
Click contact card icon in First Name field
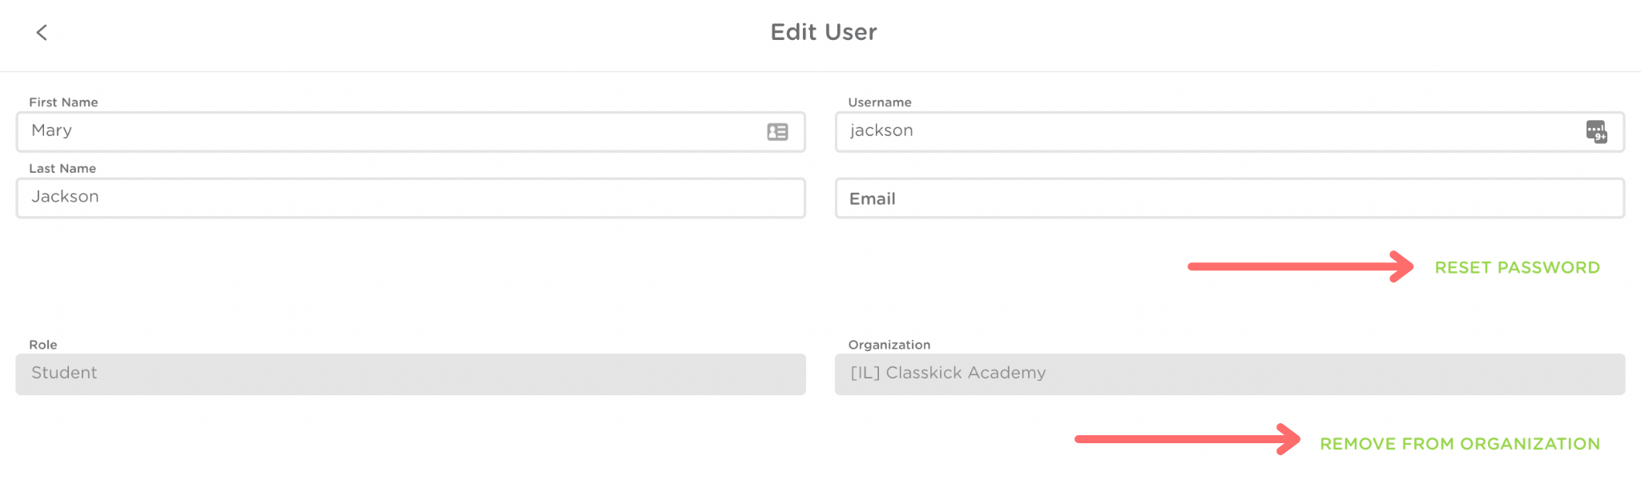[x=777, y=132]
